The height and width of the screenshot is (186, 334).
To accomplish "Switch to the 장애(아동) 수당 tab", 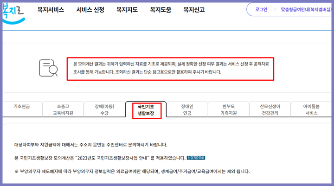I will 104,109.
